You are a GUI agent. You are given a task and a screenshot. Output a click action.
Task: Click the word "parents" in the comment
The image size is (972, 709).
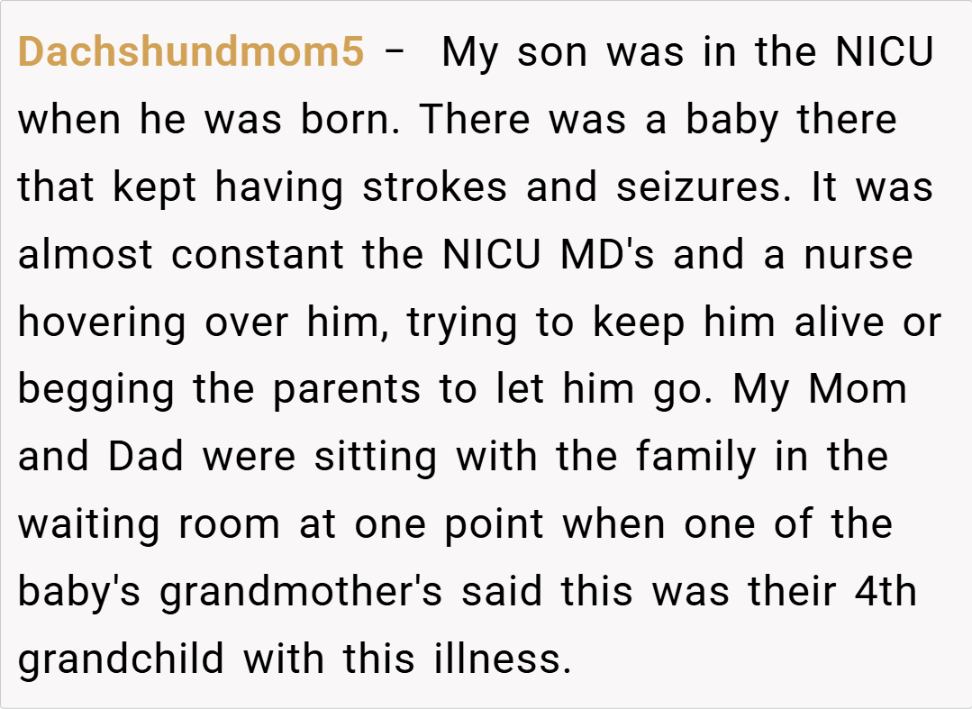[x=346, y=391]
